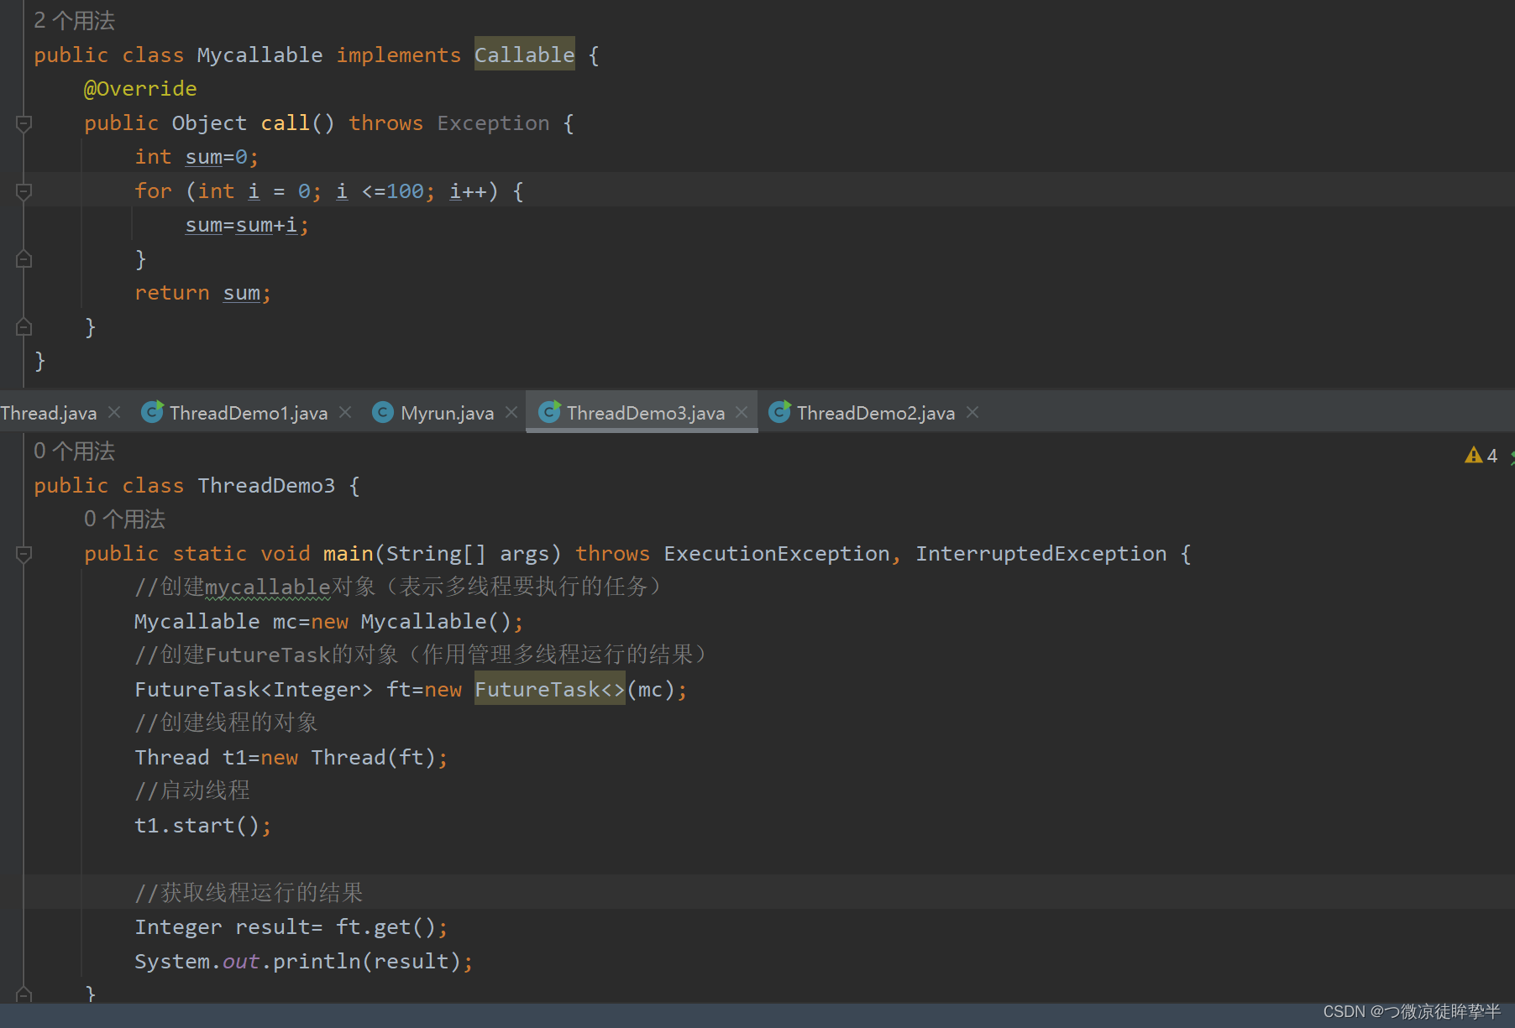Click 'FutureTask<Integer>' type declaration
The width and height of the screenshot is (1515, 1028).
(x=254, y=690)
